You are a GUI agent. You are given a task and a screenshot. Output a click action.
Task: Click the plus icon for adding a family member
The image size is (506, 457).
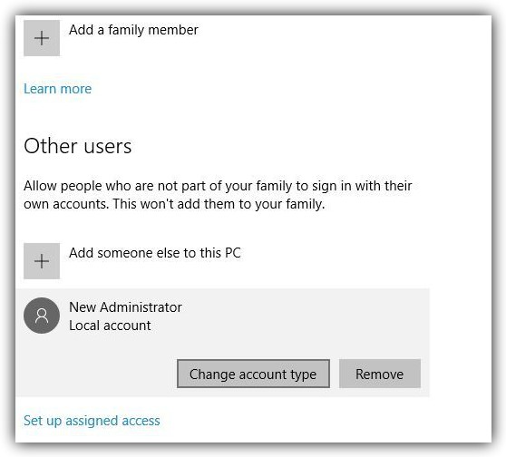coord(42,38)
